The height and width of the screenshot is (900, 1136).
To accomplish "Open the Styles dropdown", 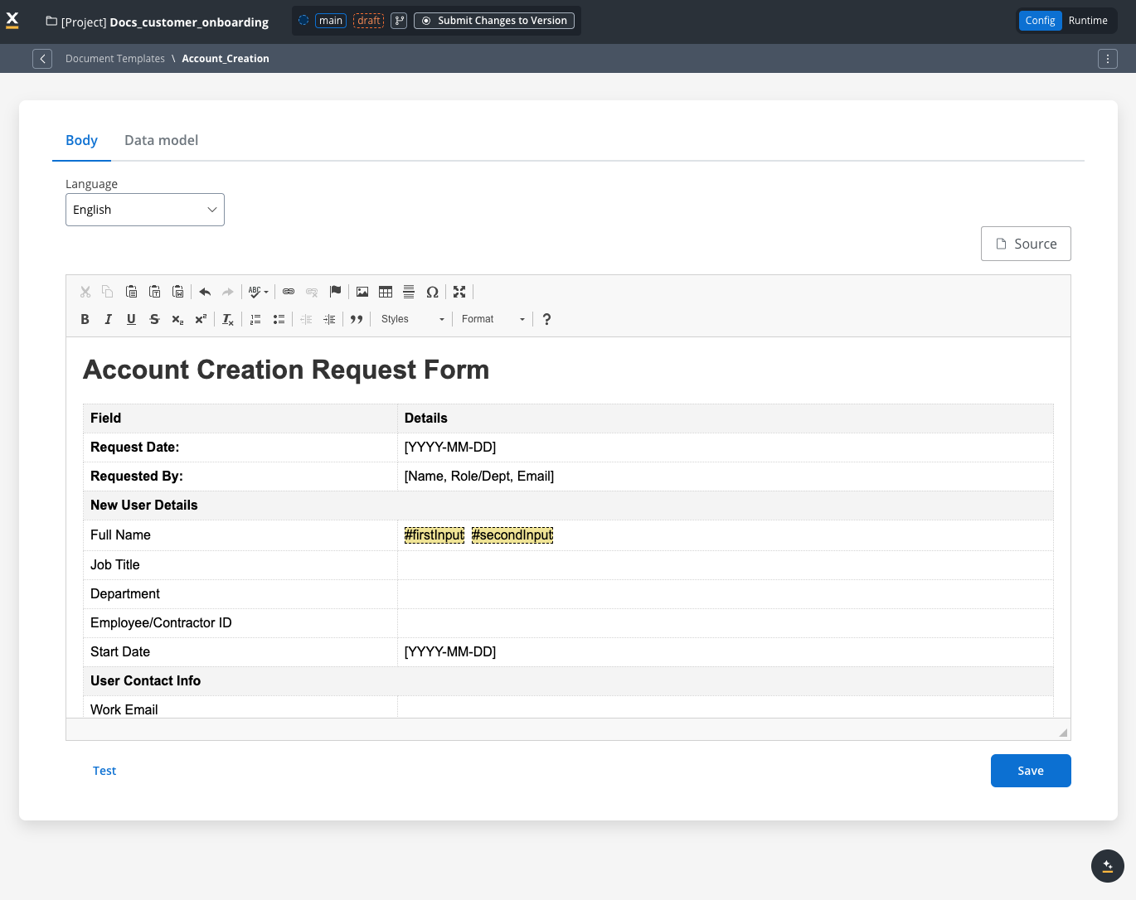I will pos(412,319).
